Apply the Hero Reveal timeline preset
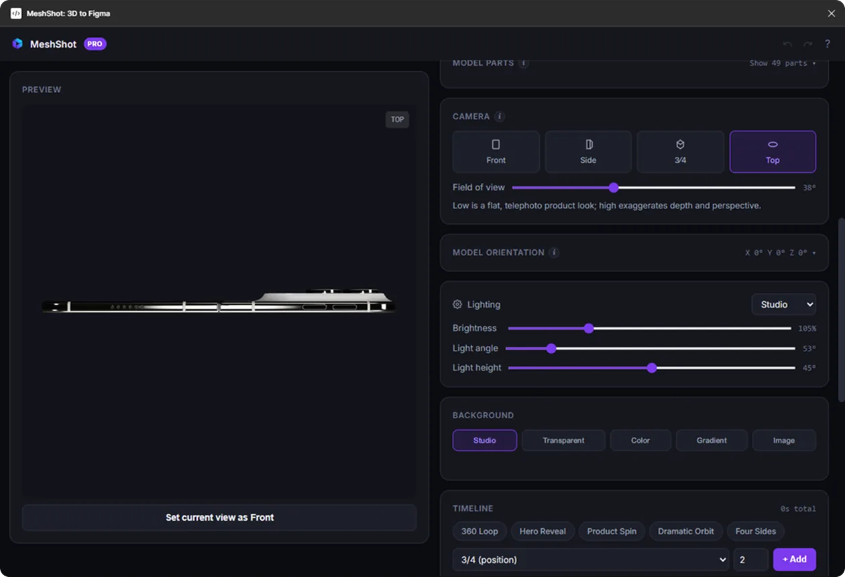Viewport: 845px width, 577px height. [543, 531]
